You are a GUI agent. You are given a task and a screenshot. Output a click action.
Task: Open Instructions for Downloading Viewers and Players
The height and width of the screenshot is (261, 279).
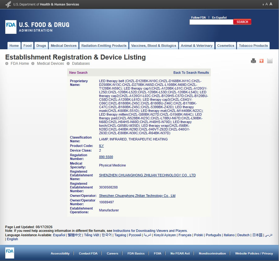pos(150,231)
